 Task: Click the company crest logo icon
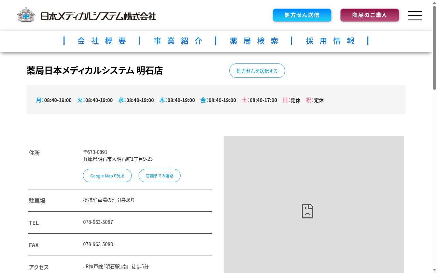point(26,15)
